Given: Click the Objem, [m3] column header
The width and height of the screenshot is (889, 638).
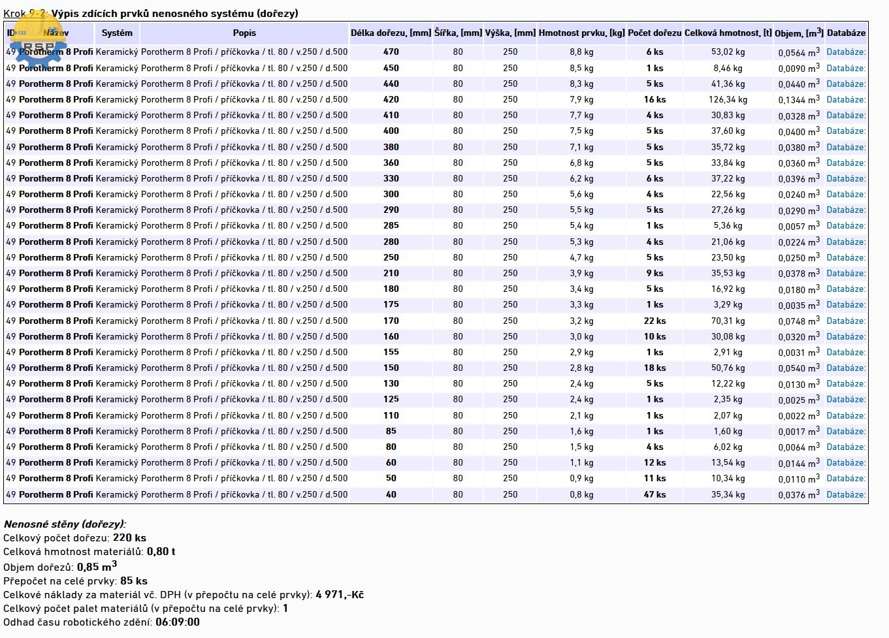Looking at the screenshot, I should click(x=799, y=33).
